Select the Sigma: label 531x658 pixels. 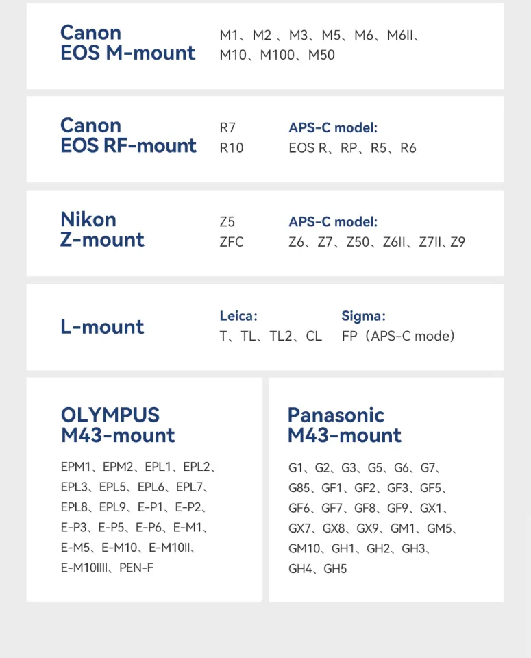[363, 315]
